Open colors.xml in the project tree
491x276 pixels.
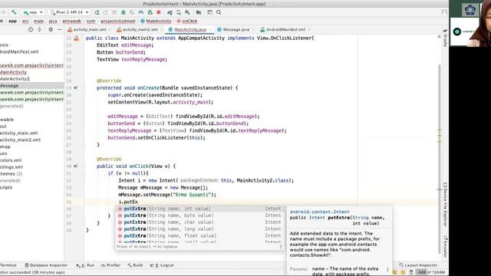point(11,160)
